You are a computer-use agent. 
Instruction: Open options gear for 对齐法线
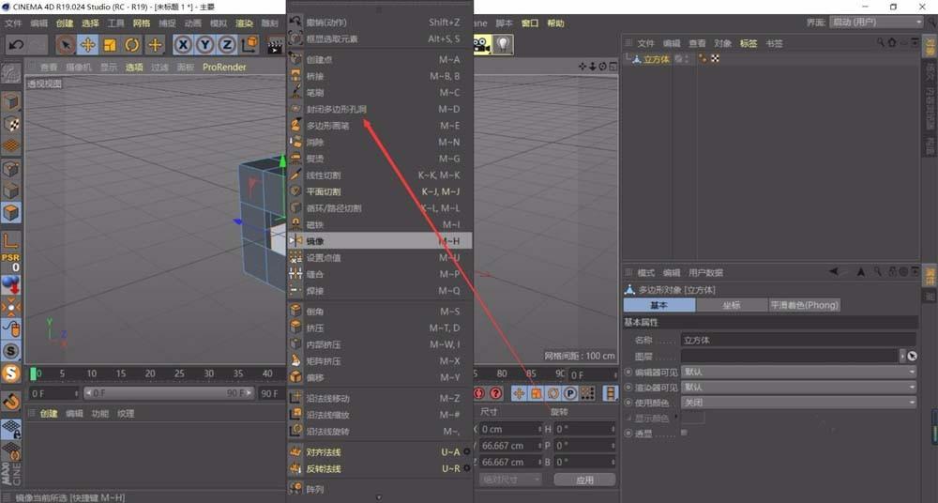pos(467,452)
